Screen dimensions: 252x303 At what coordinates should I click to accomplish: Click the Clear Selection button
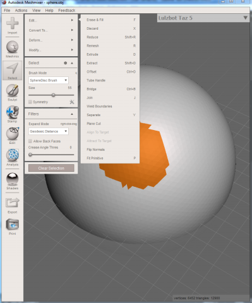click(x=51, y=168)
